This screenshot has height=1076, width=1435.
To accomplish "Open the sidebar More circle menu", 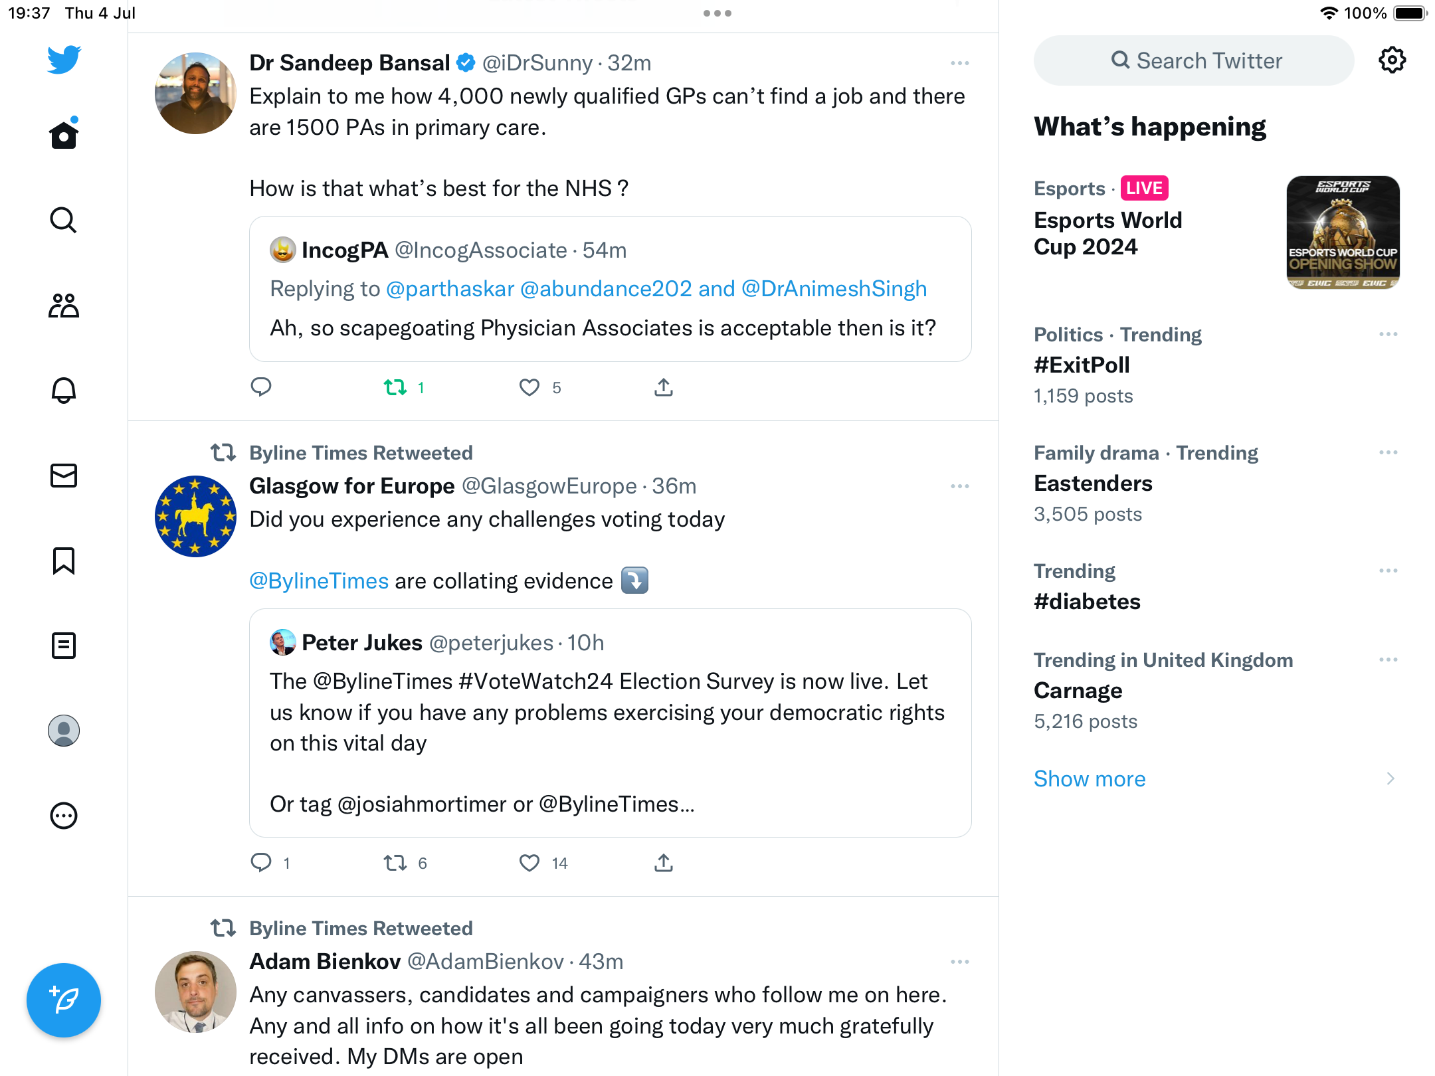I will (64, 816).
